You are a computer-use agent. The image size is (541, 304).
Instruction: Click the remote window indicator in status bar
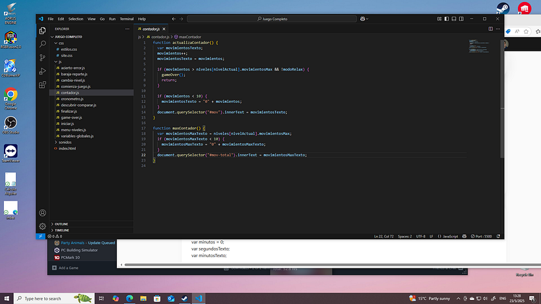click(40, 237)
